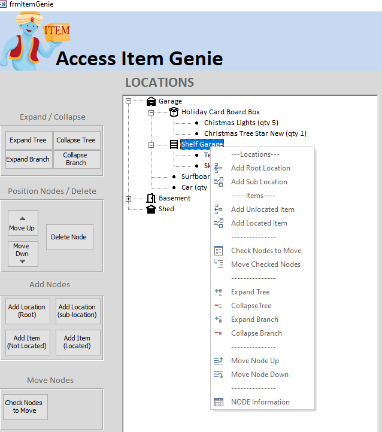Click the Holiday Card Board Box icon

174,112
